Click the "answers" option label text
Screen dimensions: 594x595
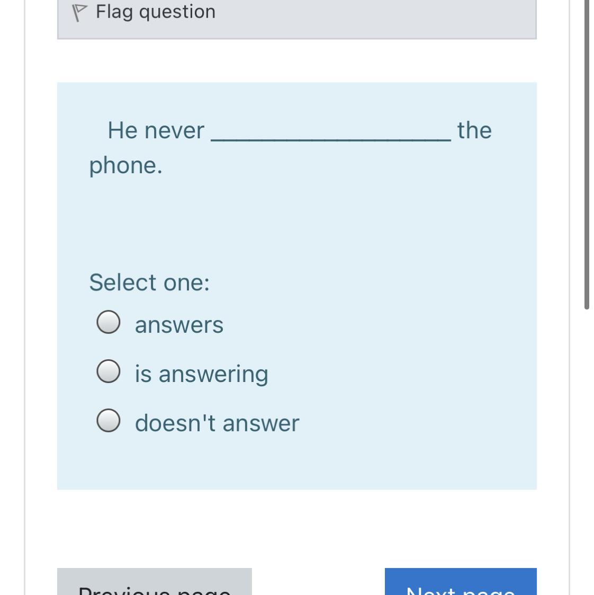[x=179, y=325]
